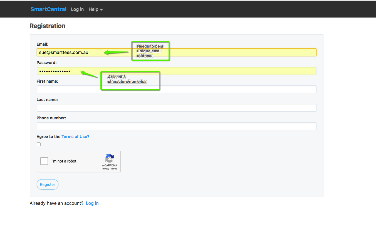This screenshot has width=376, height=229.
Task: Open the reCAPTCHA Terms link
Action: click(x=114, y=169)
